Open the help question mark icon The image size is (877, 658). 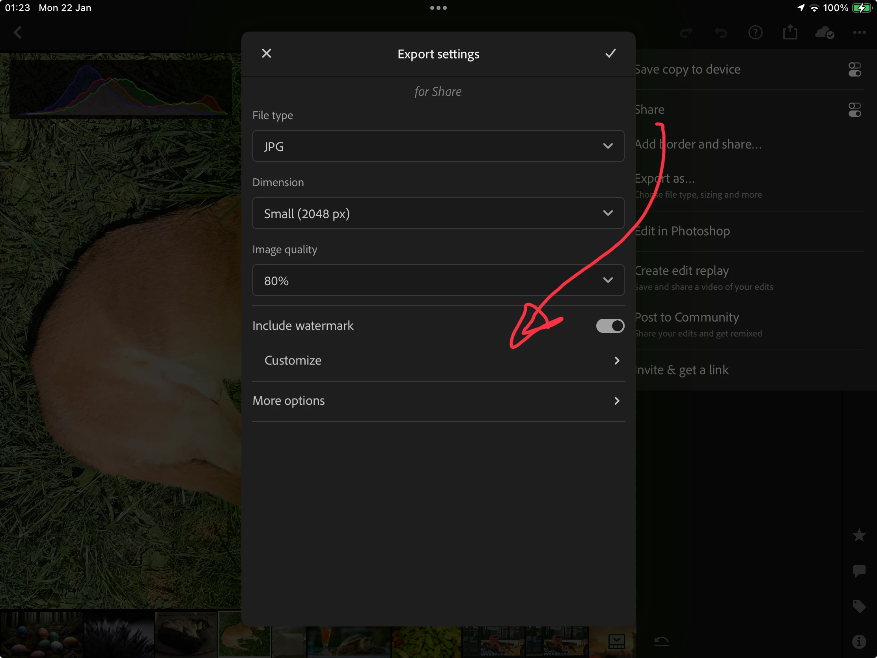coord(755,32)
